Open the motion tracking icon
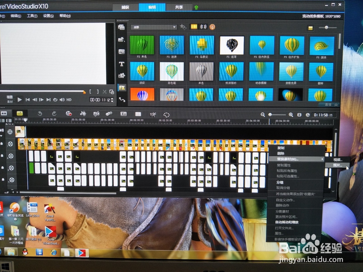Screen dimensions: 363x272 (109, 114)
